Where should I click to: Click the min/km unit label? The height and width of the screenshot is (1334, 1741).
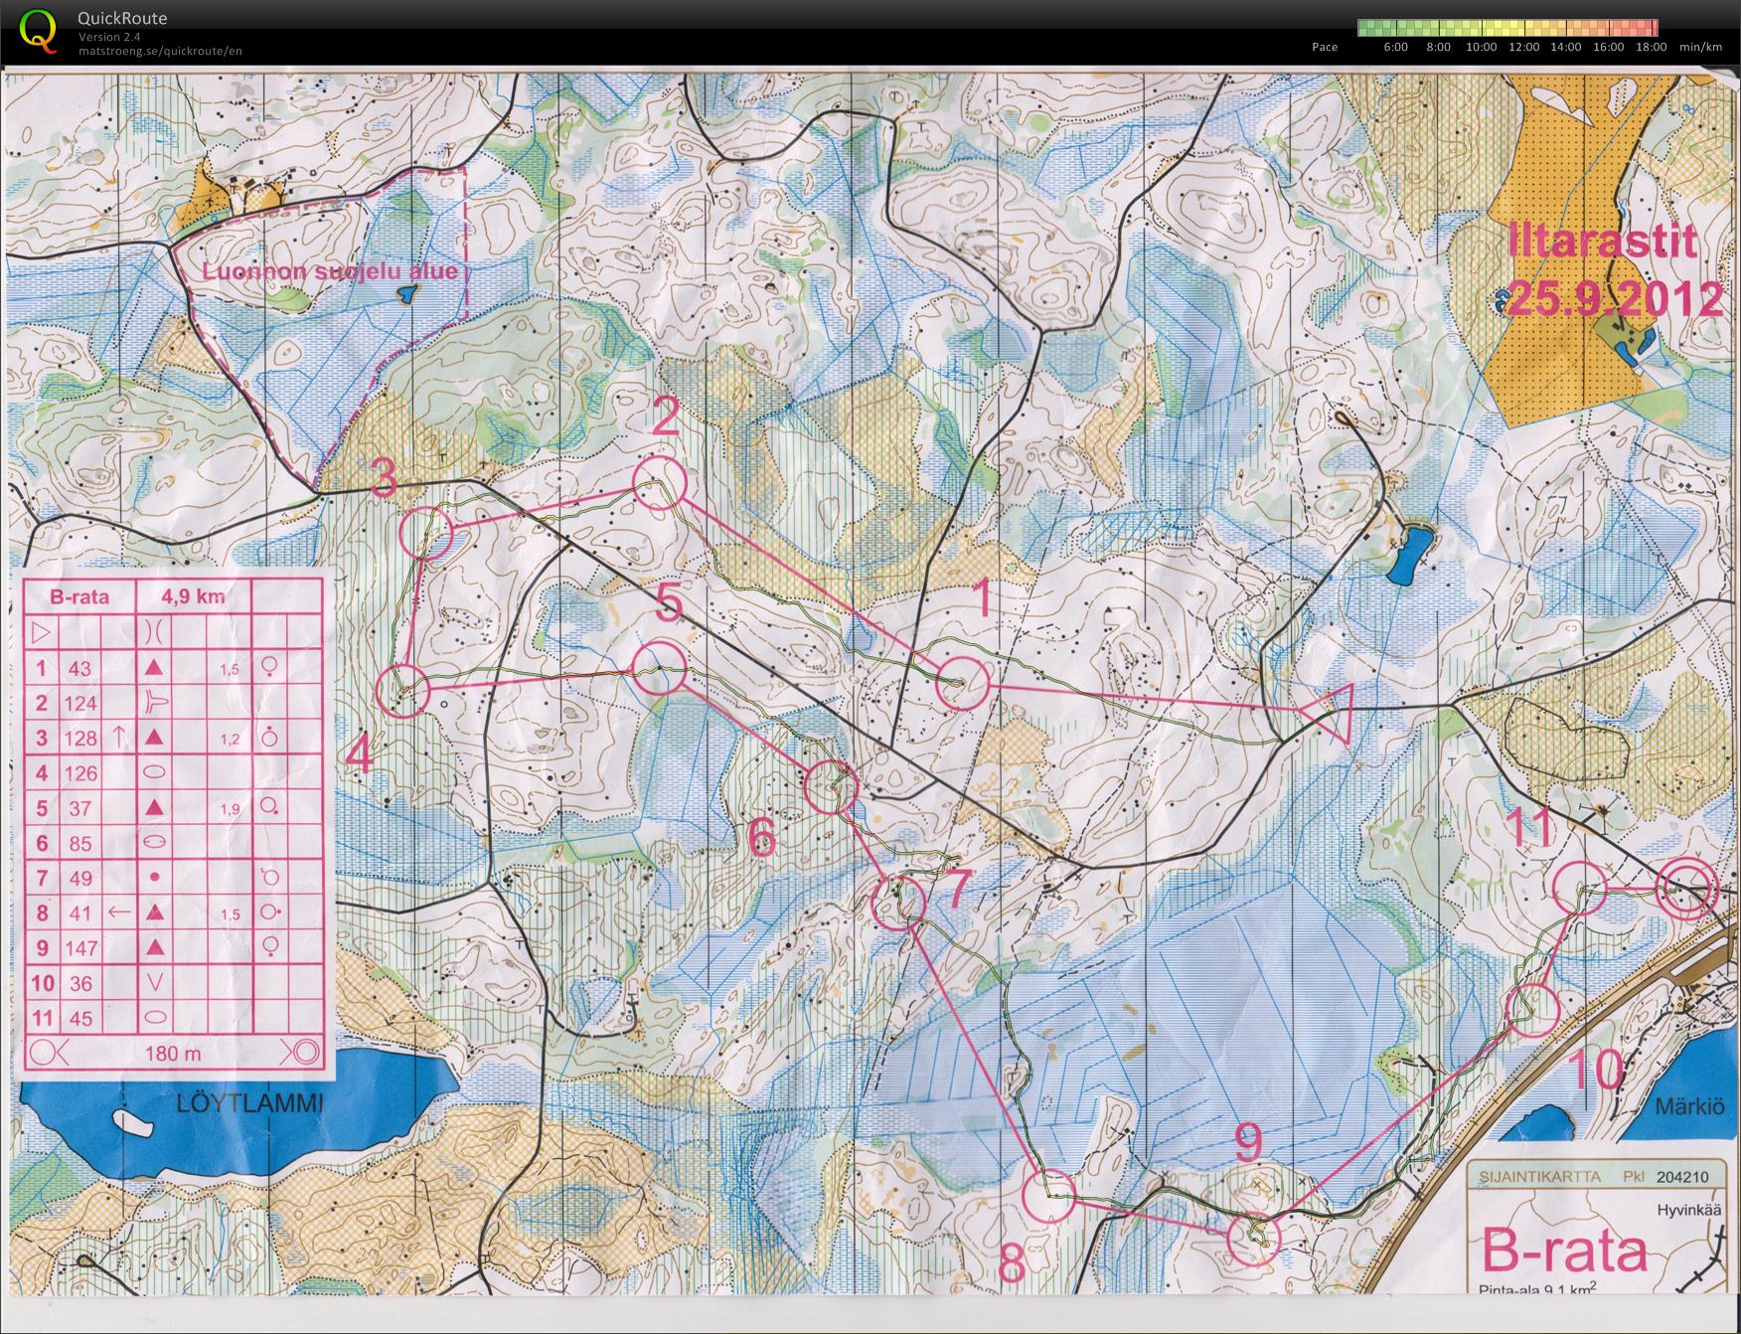[x=1700, y=47]
